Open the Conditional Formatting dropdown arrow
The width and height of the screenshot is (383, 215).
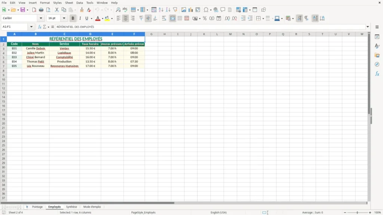coord(293,19)
